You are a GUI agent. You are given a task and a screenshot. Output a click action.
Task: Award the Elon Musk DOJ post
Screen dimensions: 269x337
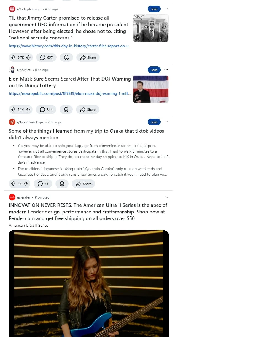point(66,109)
